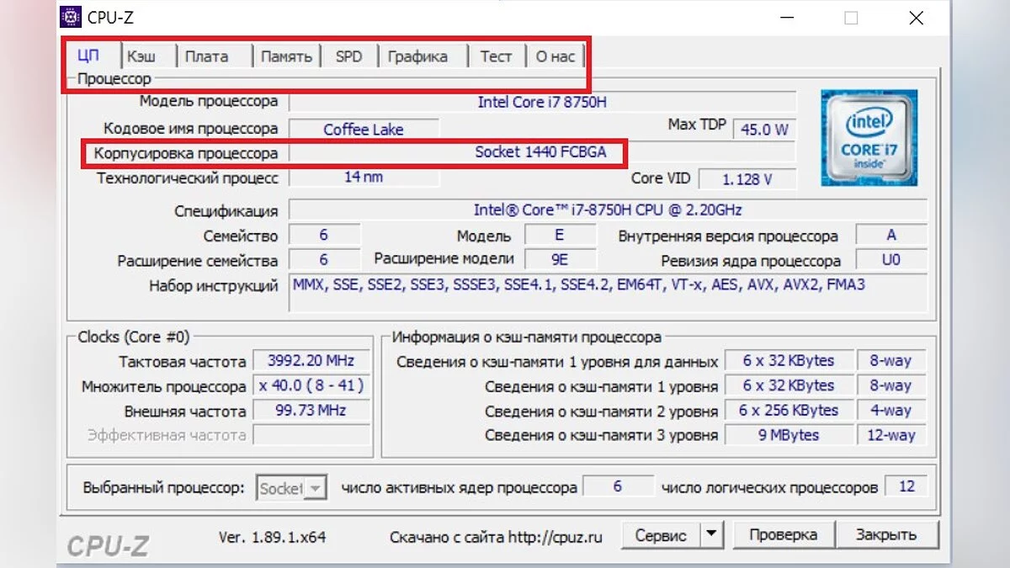
Task: Open the Сервис dropdown arrow
Action: coord(712,534)
